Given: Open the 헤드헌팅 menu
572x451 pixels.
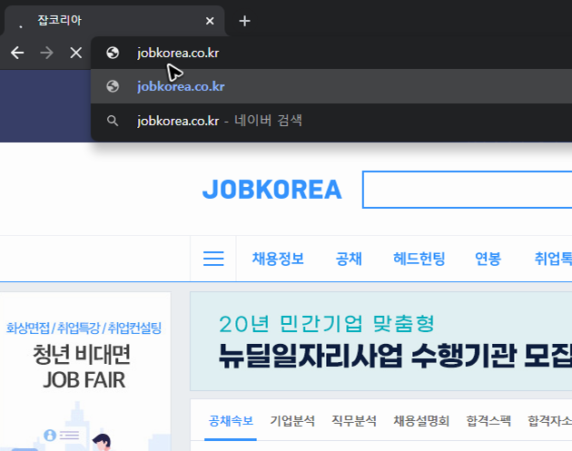Looking at the screenshot, I should pos(419,259).
